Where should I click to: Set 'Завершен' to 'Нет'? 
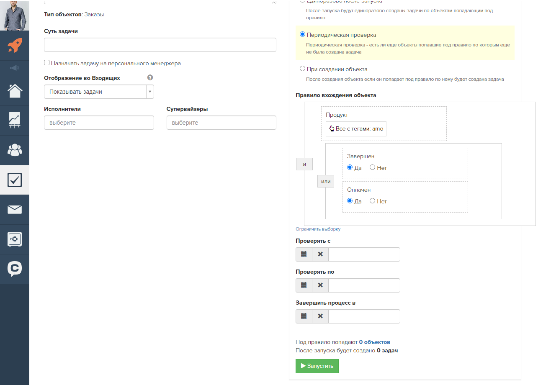point(372,168)
